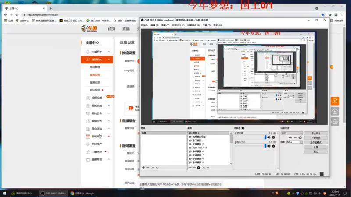351x197 pixels.
Task: Click the 退出 button in OBS
Action: tap(316, 151)
